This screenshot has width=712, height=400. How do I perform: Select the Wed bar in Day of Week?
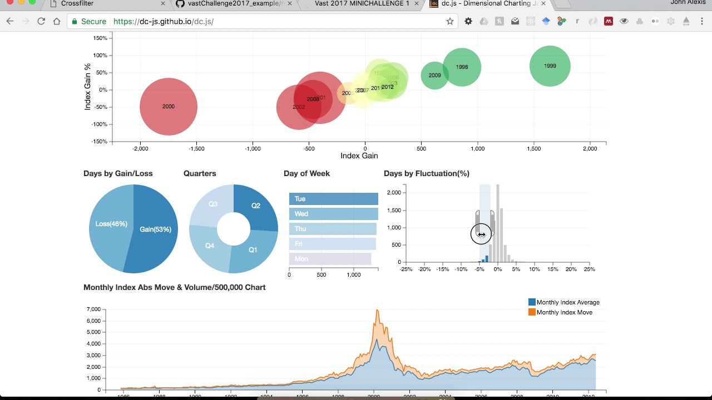point(334,214)
